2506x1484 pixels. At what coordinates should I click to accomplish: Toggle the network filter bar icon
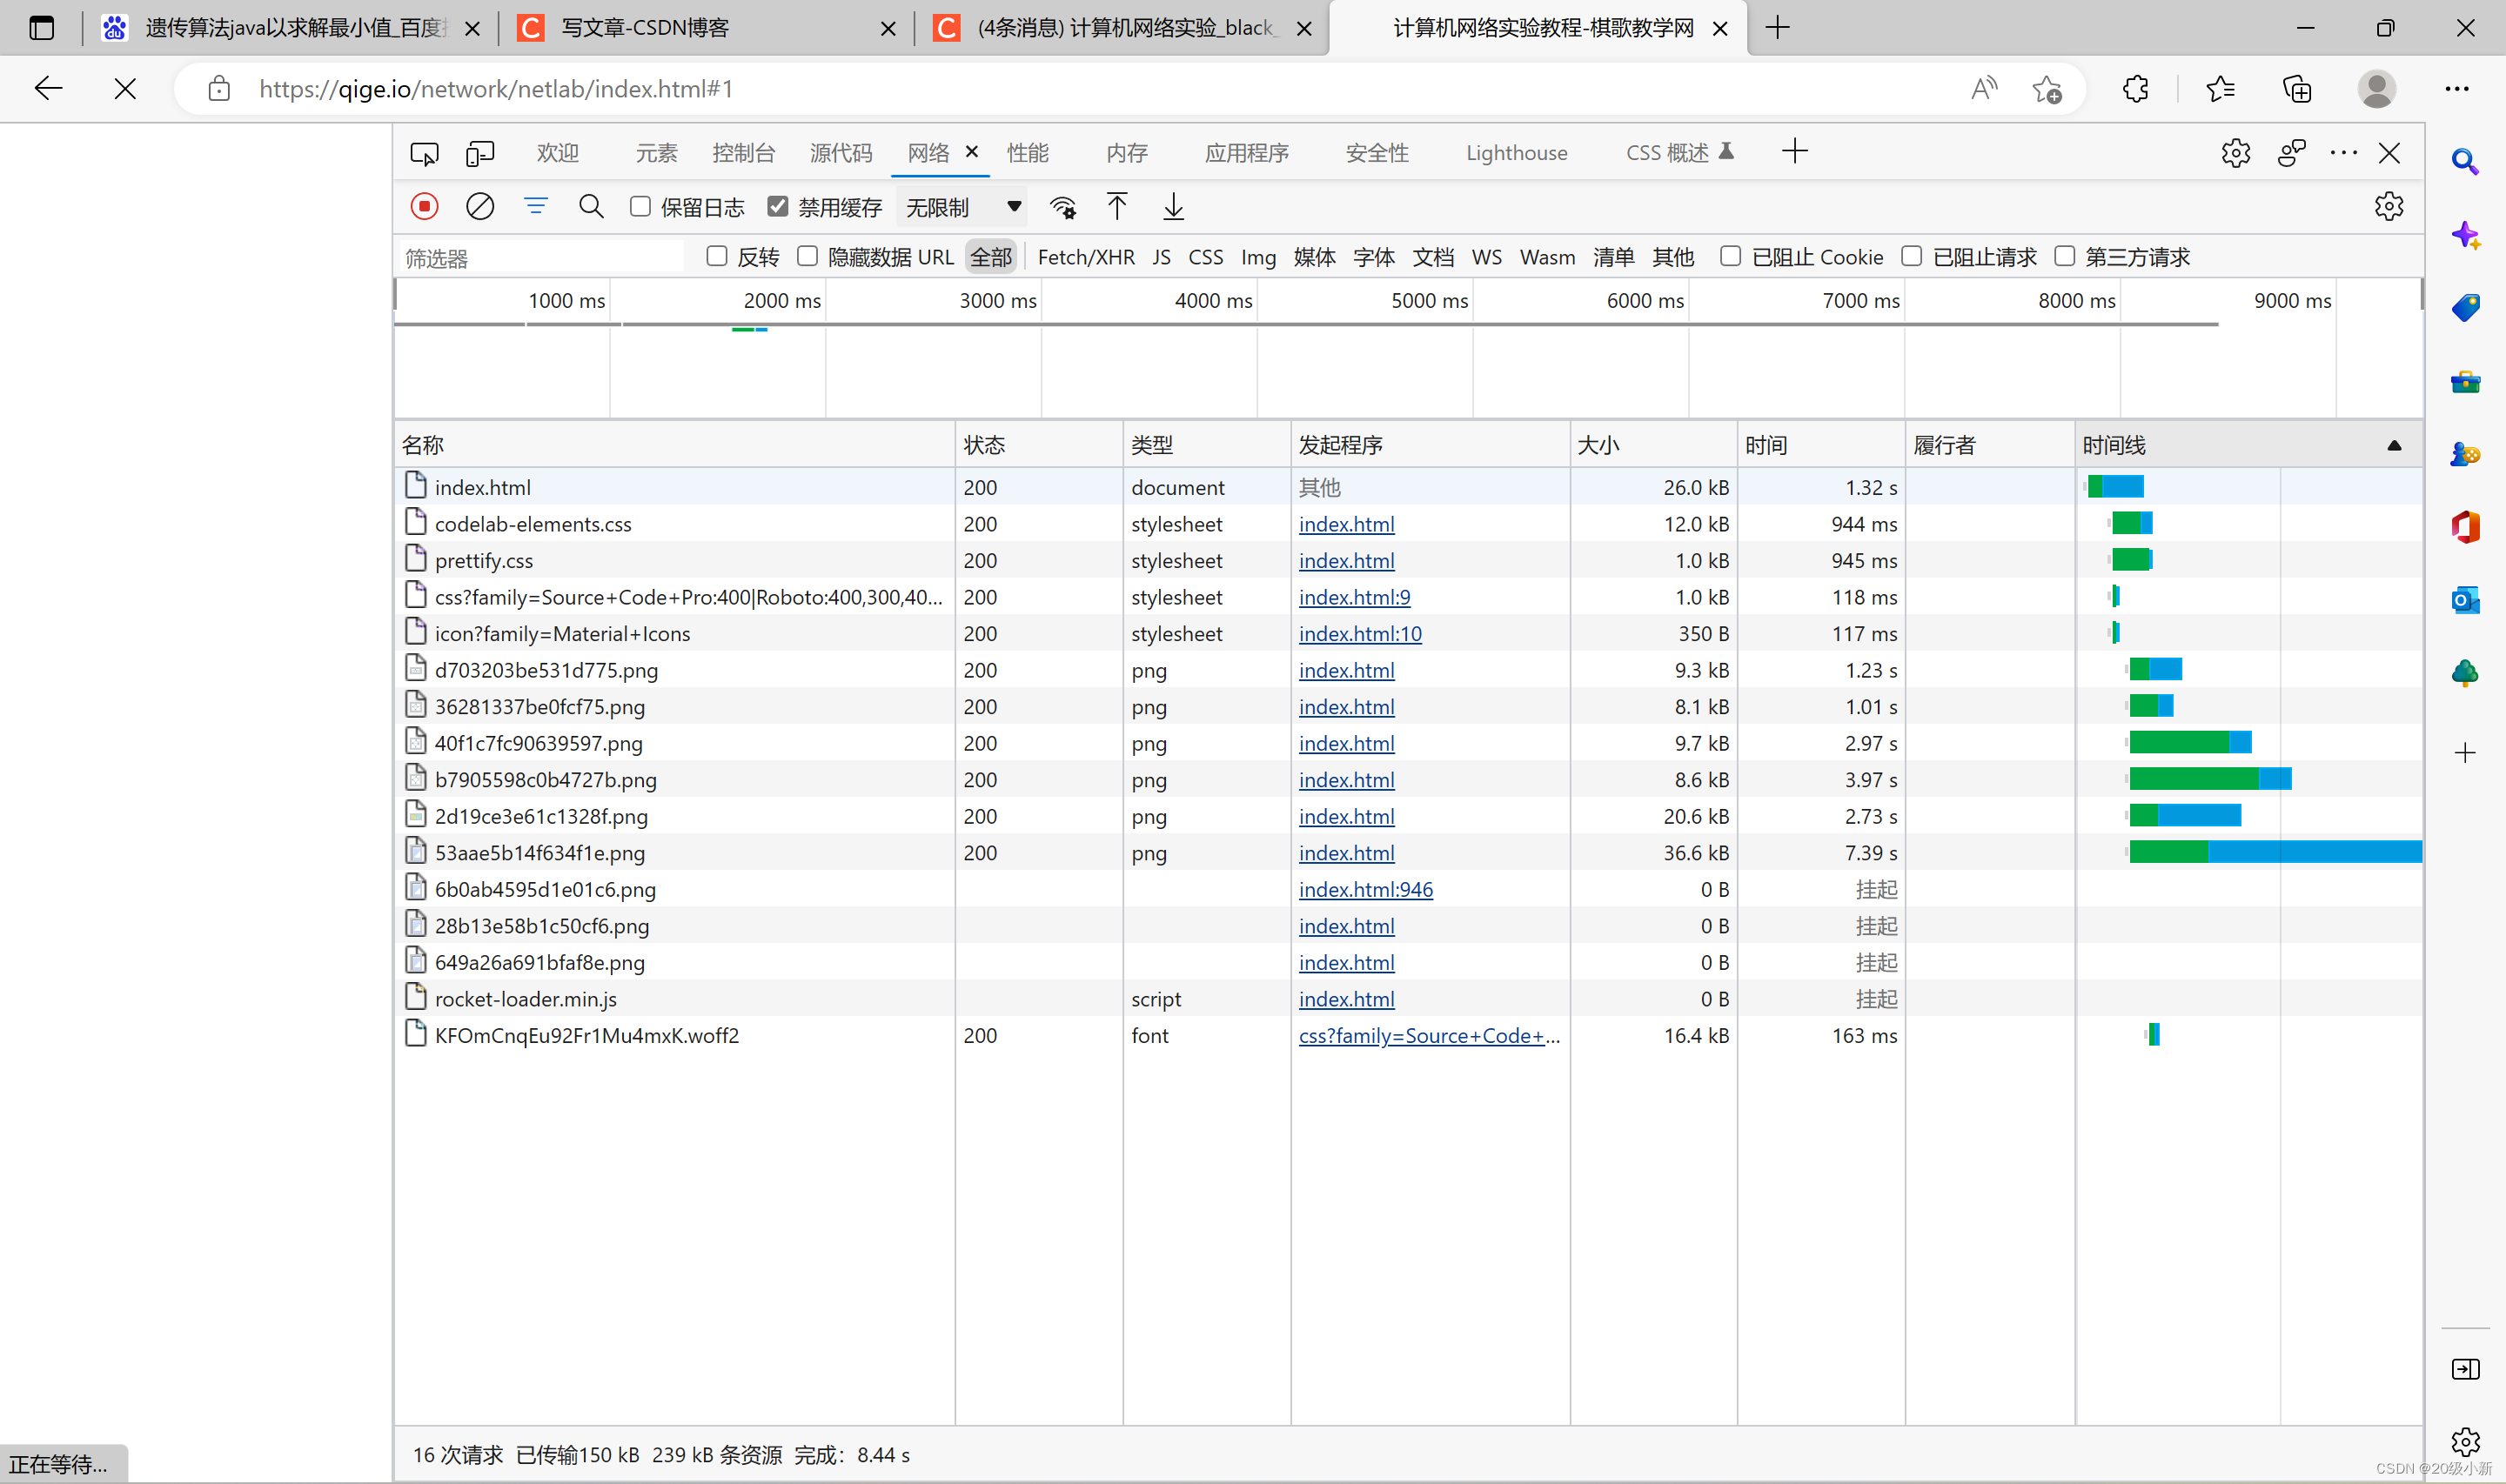(536, 206)
